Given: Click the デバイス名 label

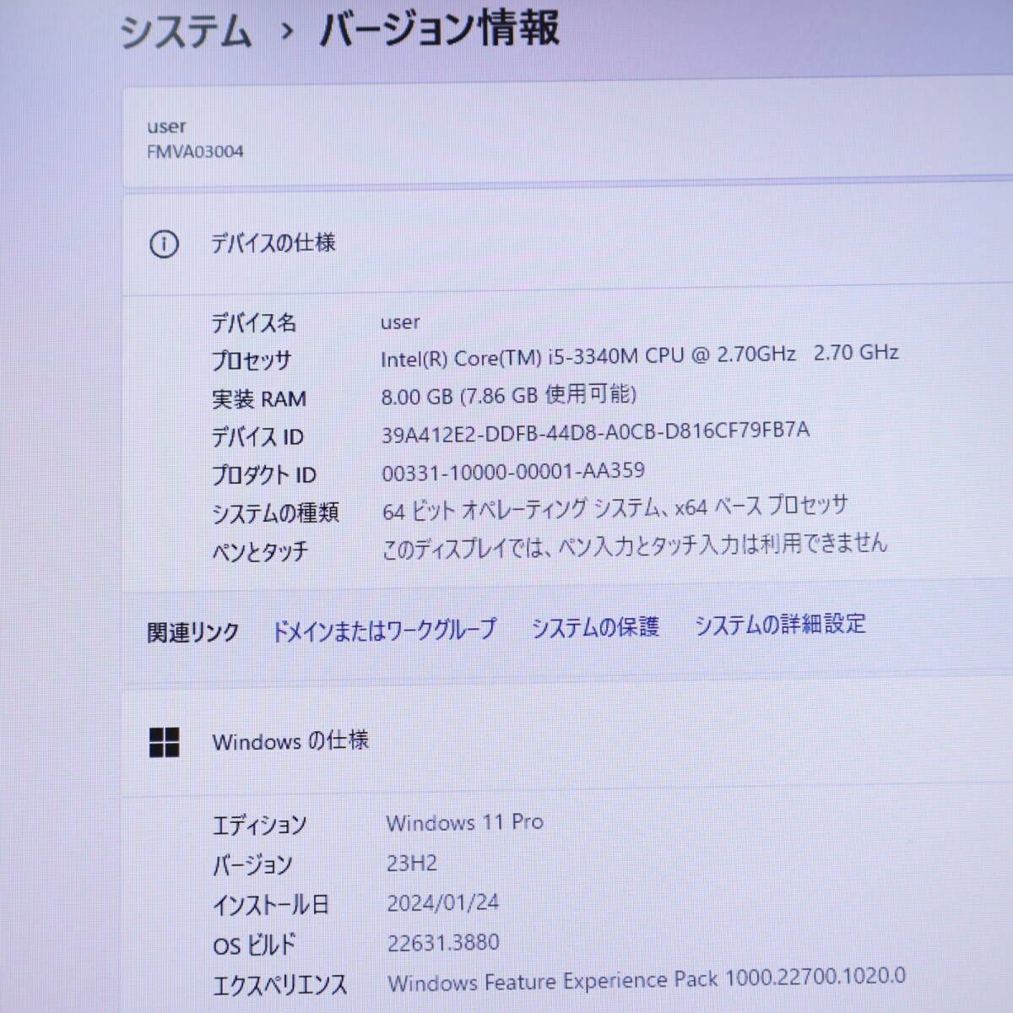Looking at the screenshot, I should click(253, 322).
